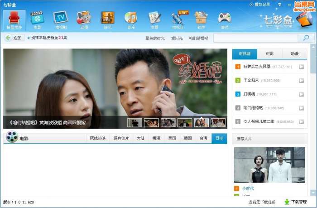Viewport: 317px width, 208px height.
Task: Open the 游戏 gamepad icon section
Action: tap(225, 20)
